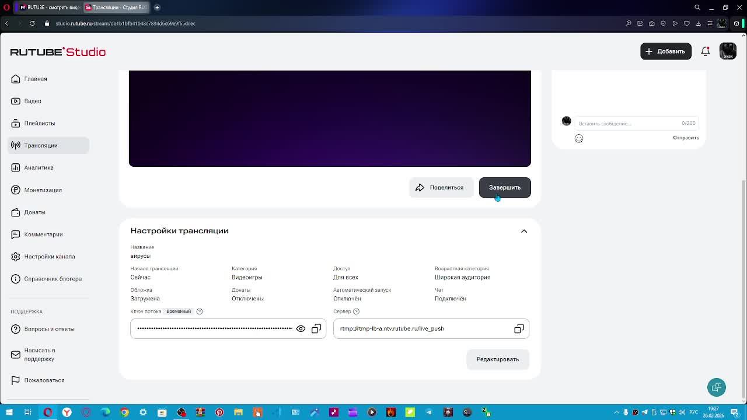Click the Временный key label
The height and width of the screenshot is (420, 747).
click(179, 311)
